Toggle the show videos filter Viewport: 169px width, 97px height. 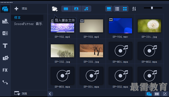pyautogui.click(x=66, y=9)
